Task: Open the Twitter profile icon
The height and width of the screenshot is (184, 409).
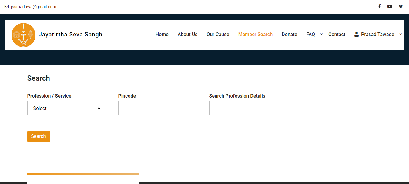Action: tap(401, 6)
